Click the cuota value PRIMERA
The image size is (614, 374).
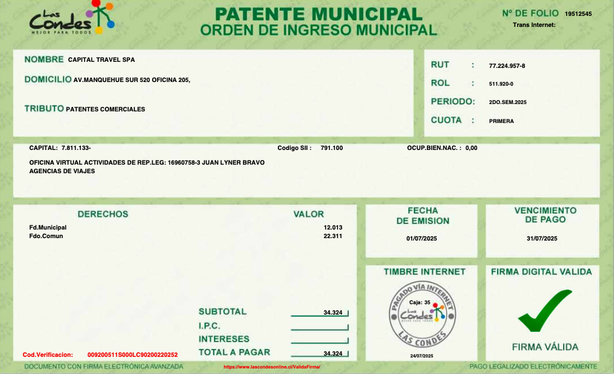(501, 121)
